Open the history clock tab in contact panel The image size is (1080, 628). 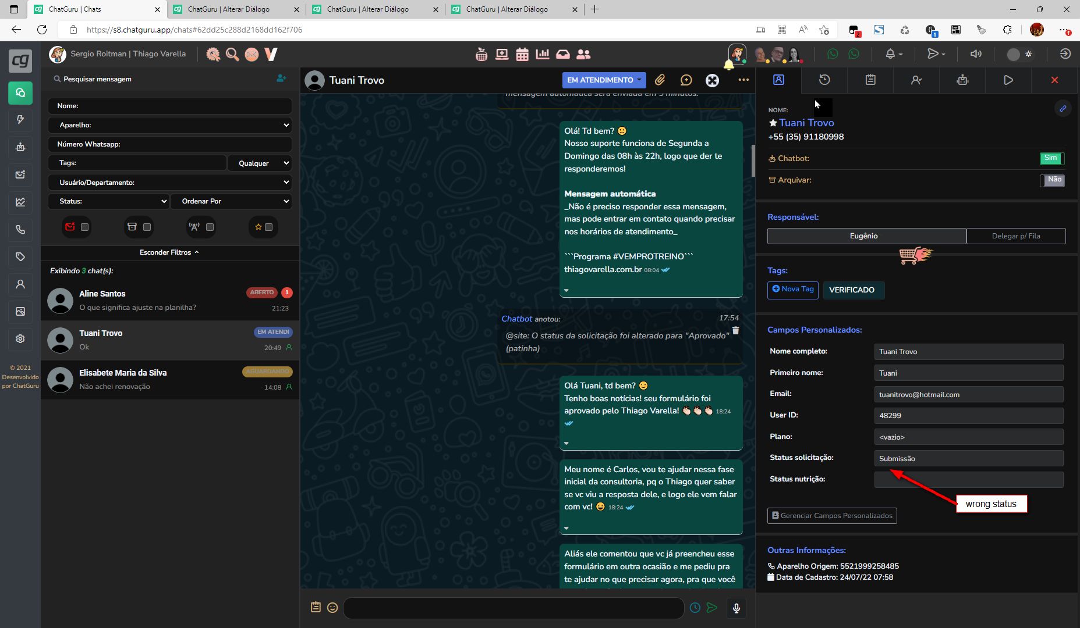(824, 80)
